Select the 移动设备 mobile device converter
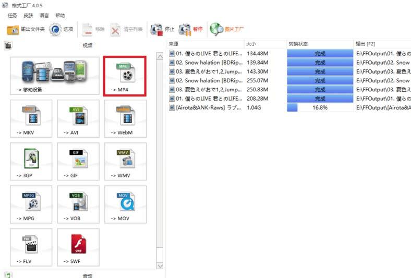This screenshot has width=411, height=278. click(55, 76)
